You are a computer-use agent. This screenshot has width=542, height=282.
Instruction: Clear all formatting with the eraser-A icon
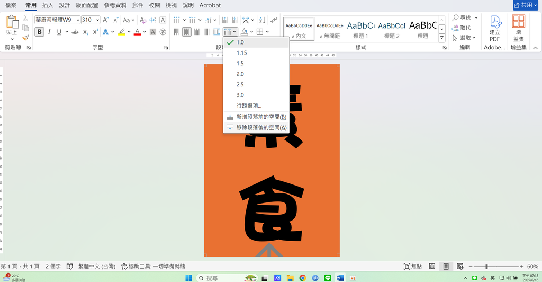pos(143,20)
